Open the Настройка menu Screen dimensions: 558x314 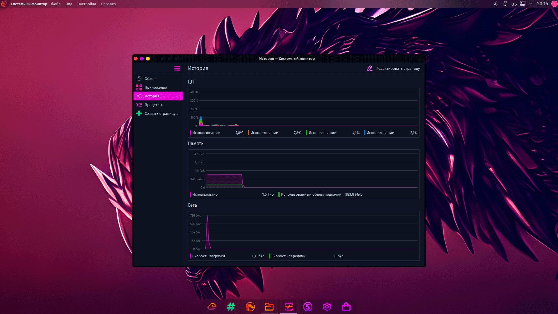[x=86, y=4]
